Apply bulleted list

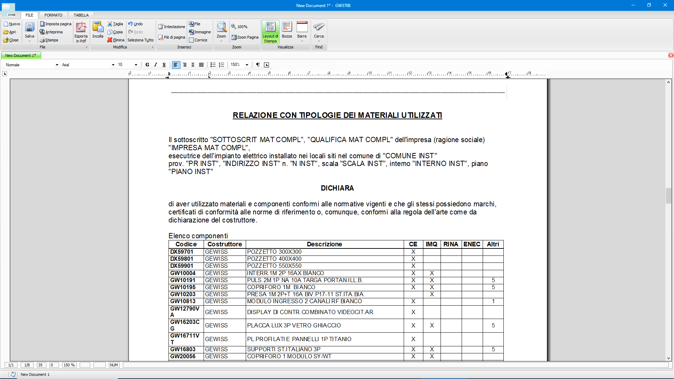[x=213, y=65]
